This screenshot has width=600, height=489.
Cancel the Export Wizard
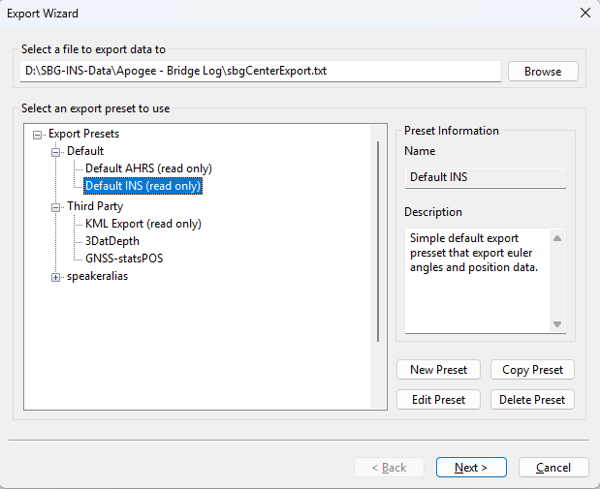(x=553, y=468)
